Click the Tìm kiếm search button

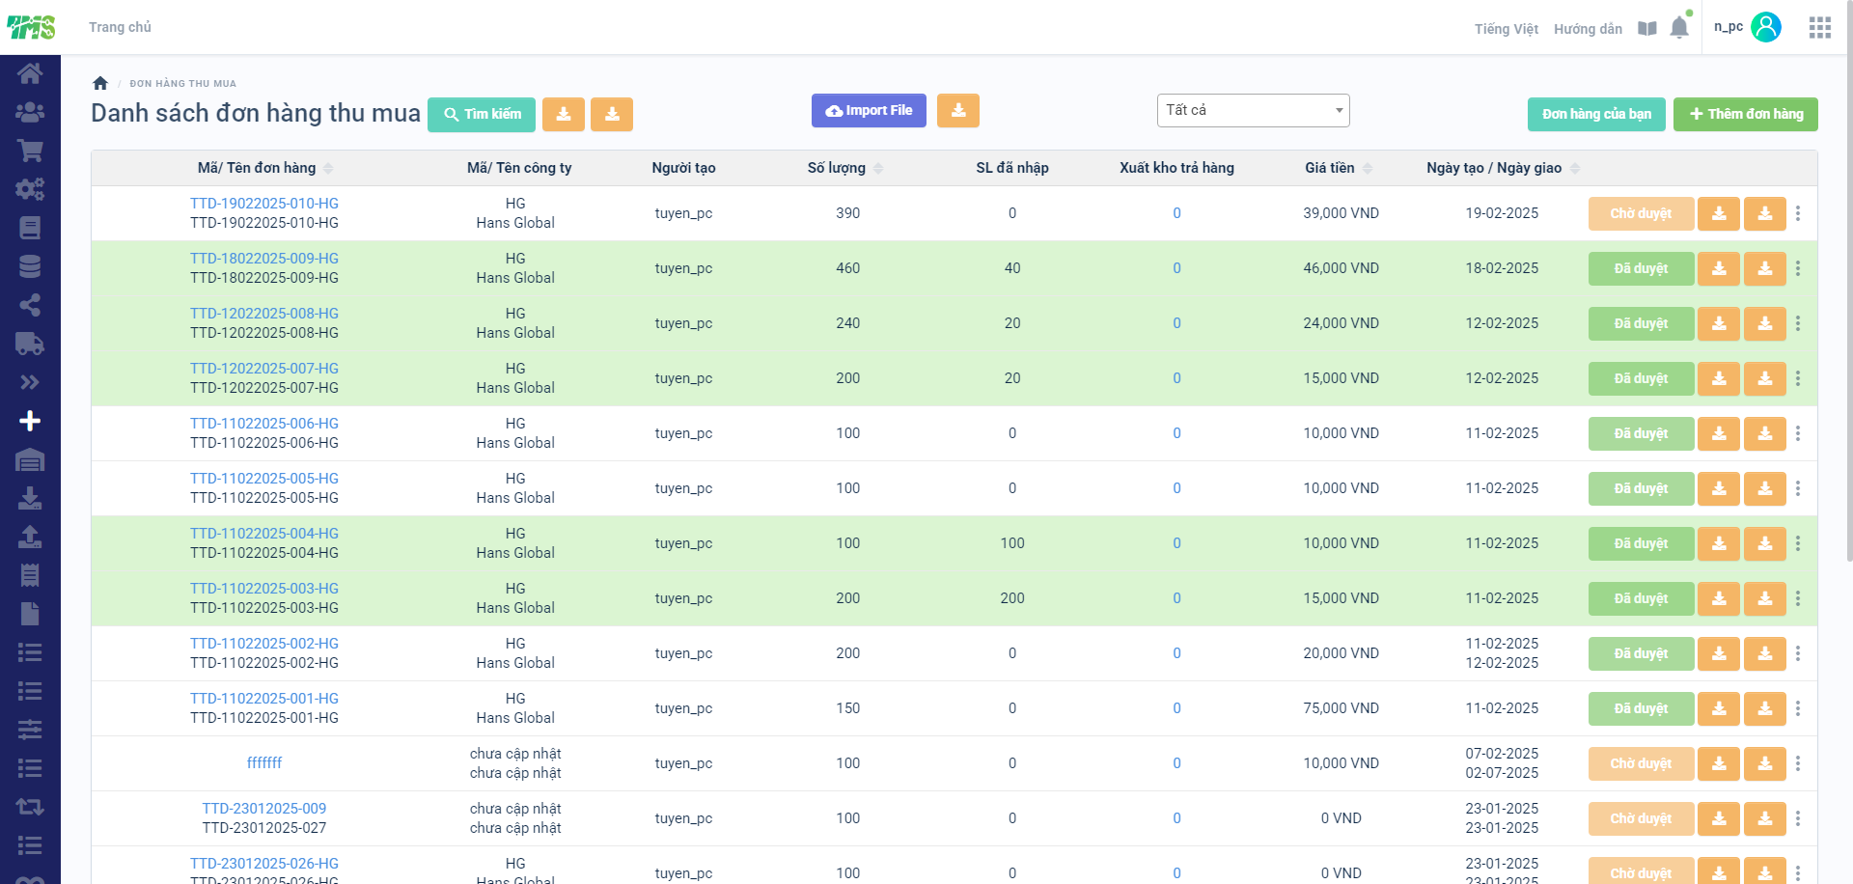[483, 114]
